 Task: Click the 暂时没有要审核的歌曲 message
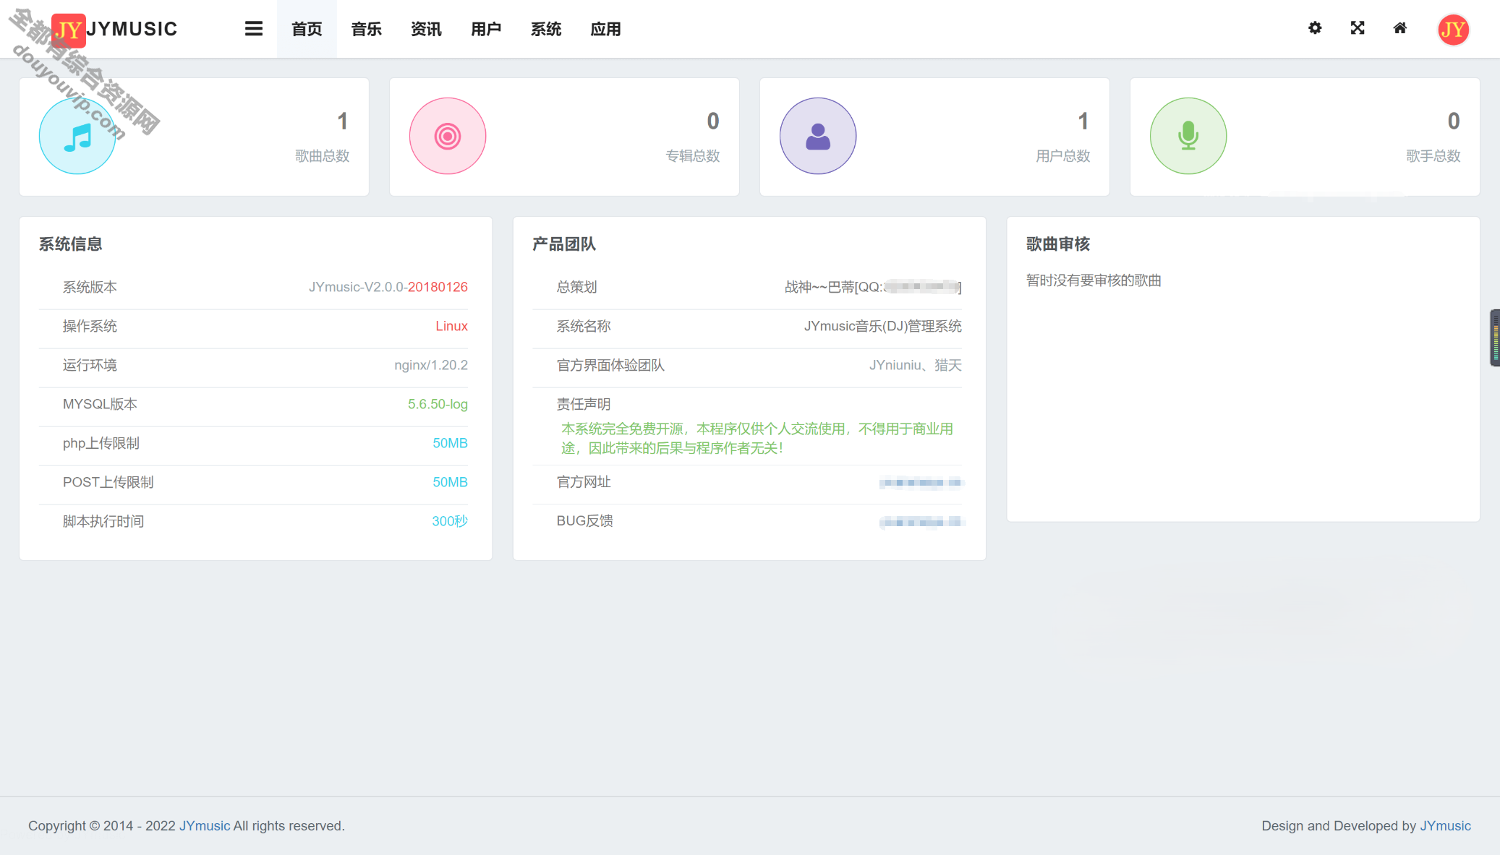click(1094, 280)
